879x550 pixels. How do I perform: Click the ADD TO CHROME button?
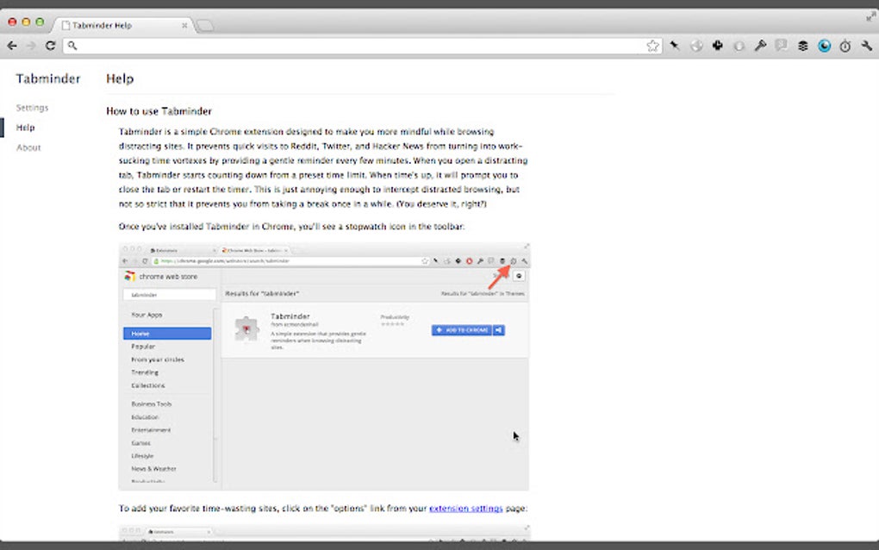[x=463, y=329]
